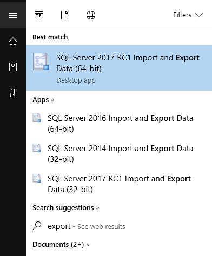212x256 pixels.
Task: Filter results by Documents icon
Action: pyautogui.click(x=64, y=15)
